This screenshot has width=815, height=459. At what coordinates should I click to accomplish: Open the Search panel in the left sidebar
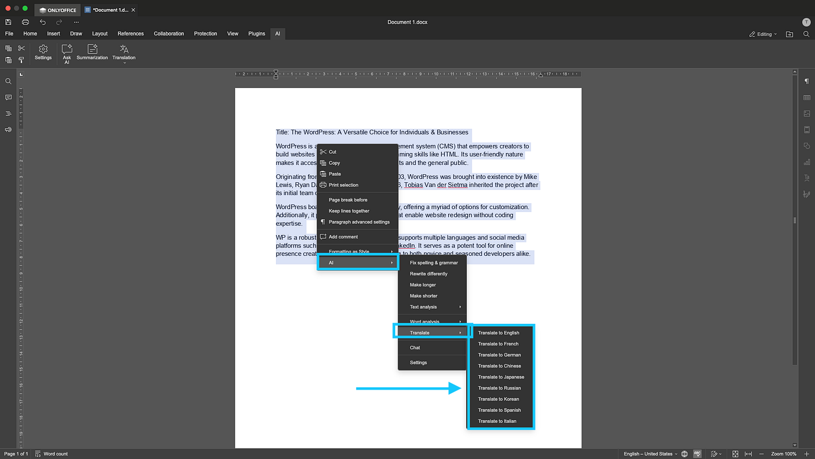tap(8, 82)
